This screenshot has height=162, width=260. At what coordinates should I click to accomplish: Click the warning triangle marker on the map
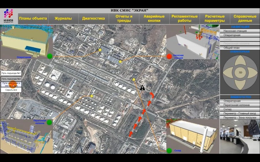click(142, 87)
